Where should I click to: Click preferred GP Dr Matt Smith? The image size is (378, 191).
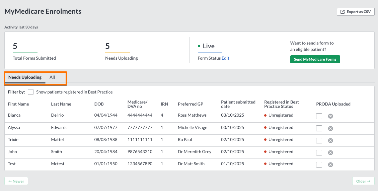191,164
